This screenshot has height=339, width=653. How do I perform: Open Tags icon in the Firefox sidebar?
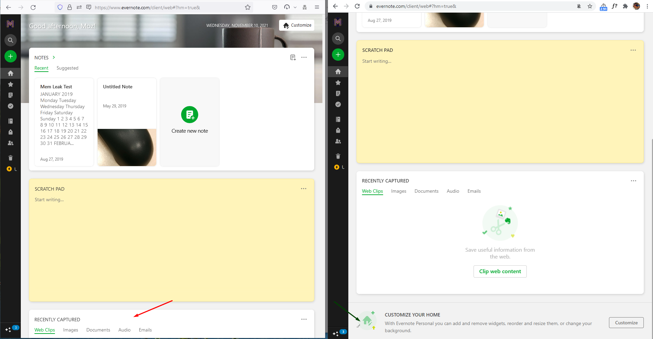pos(11,132)
